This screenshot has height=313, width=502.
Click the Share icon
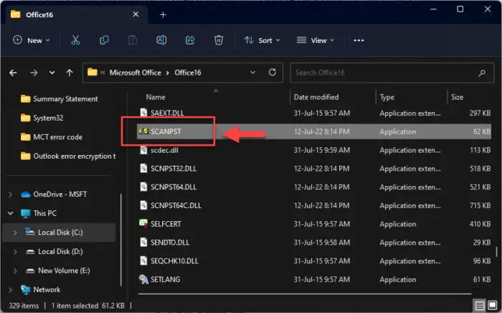pyautogui.click(x=190, y=40)
